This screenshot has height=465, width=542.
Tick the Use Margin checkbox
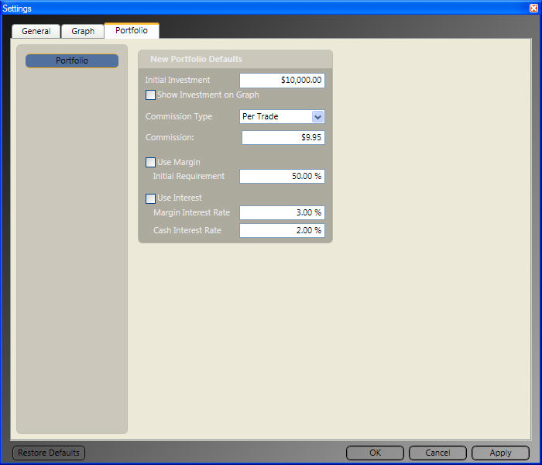(151, 163)
